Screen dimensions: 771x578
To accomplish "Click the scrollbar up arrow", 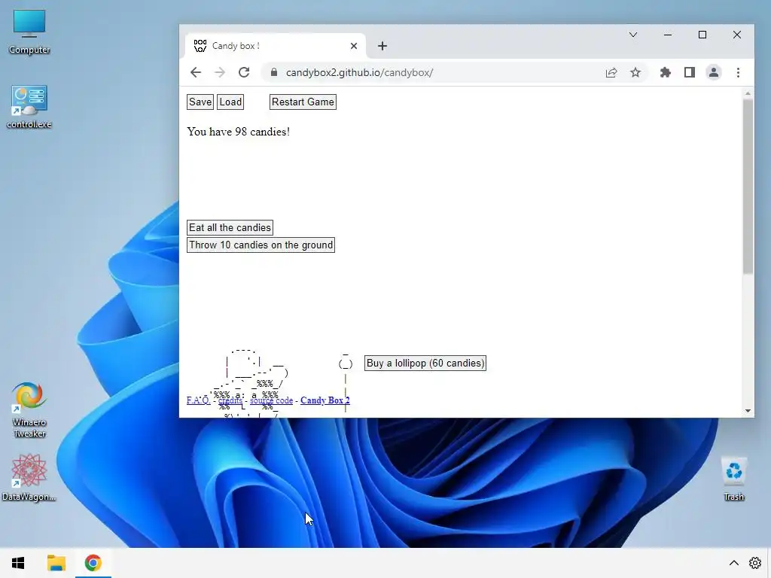I will pos(748,93).
